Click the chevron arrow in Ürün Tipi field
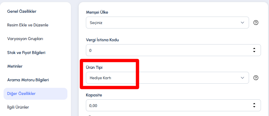Image resolution: width=269 pixels, height=116 pixels. click(242, 78)
